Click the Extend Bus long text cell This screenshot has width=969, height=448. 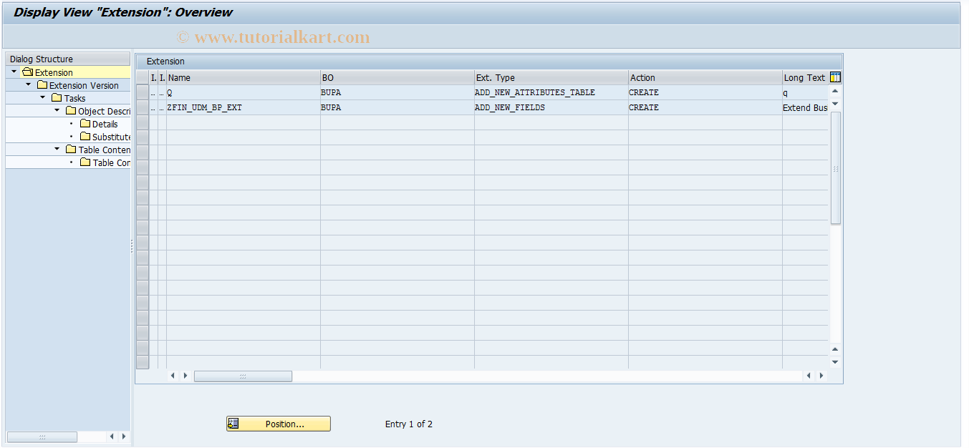805,107
